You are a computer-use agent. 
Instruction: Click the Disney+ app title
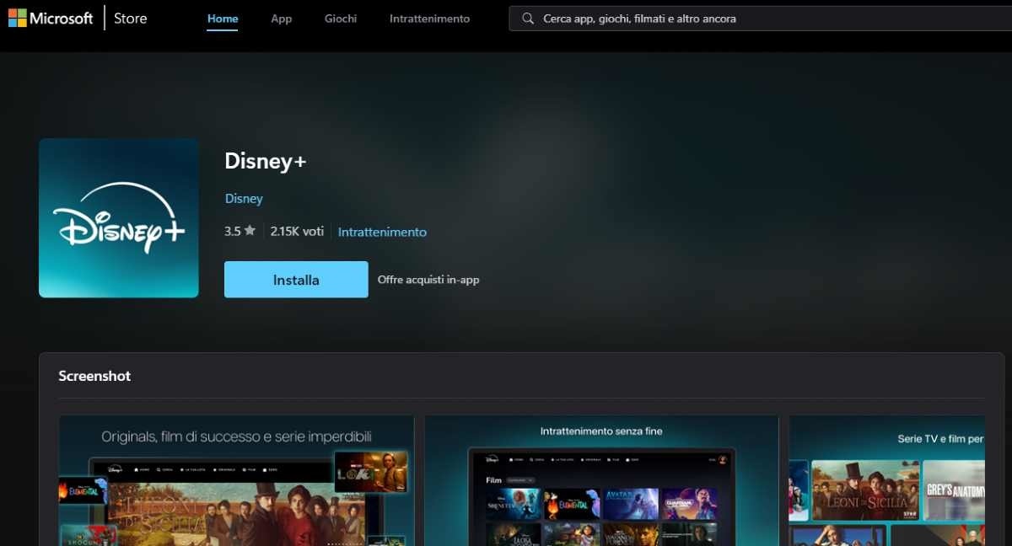[266, 161]
